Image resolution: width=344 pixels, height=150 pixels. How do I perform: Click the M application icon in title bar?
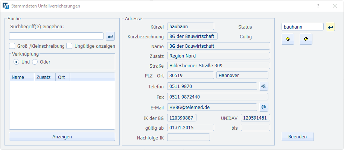(6, 6)
